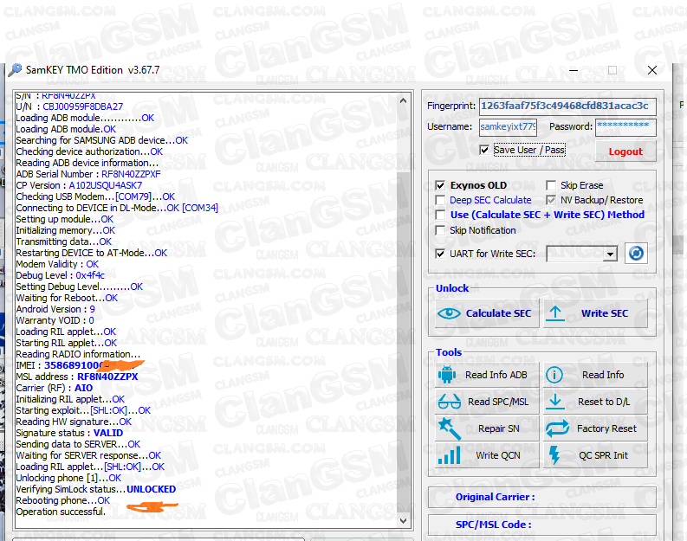Click the Read Info ADB label

click(x=496, y=375)
